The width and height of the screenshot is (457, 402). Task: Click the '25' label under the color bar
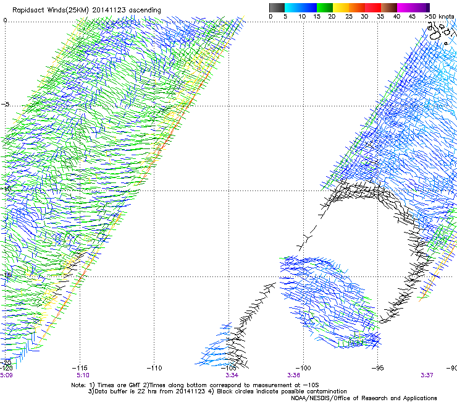click(349, 16)
